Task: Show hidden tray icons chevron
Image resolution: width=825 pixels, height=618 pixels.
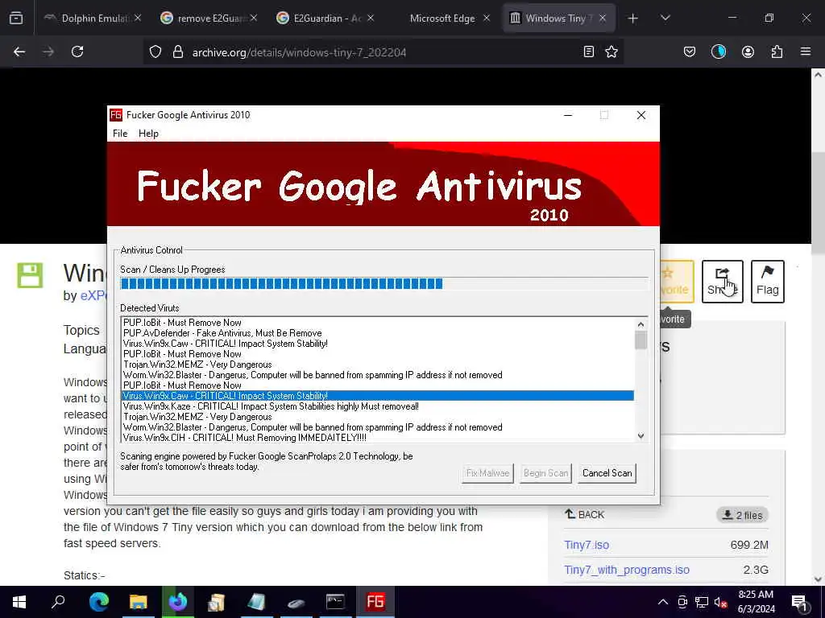Action: 663,602
